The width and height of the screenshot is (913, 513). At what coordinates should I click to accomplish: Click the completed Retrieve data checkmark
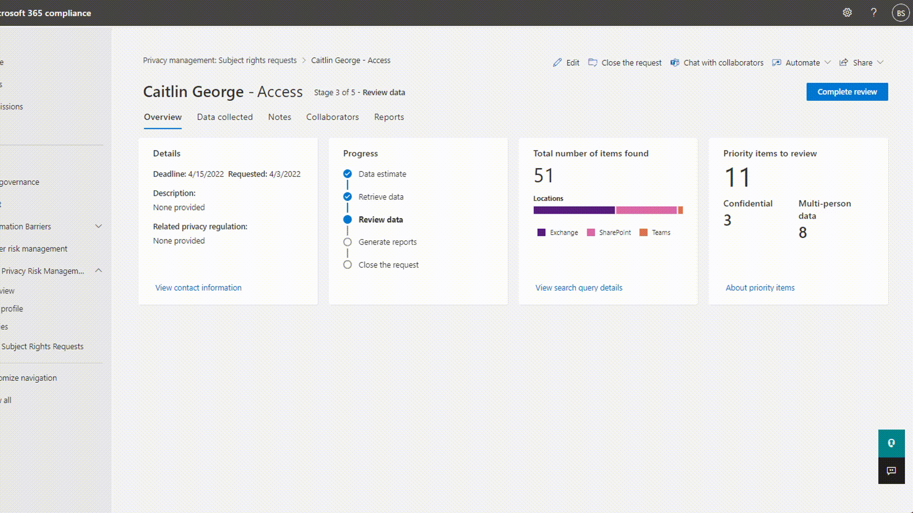(347, 197)
